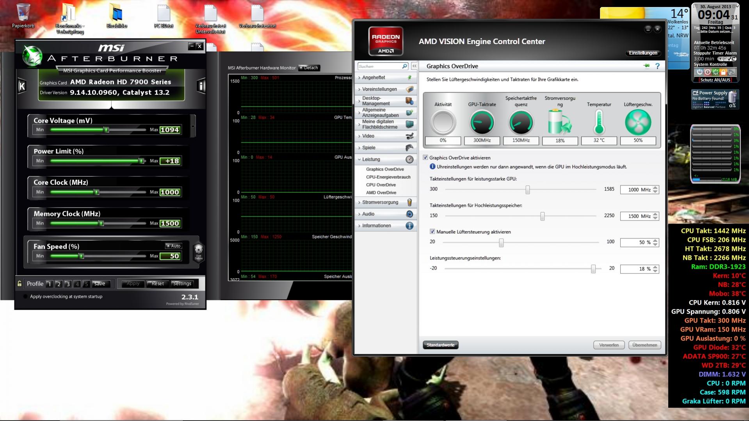Toggle Apply overclocking at system startup
Screen dimensions: 749x421
(25, 297)
